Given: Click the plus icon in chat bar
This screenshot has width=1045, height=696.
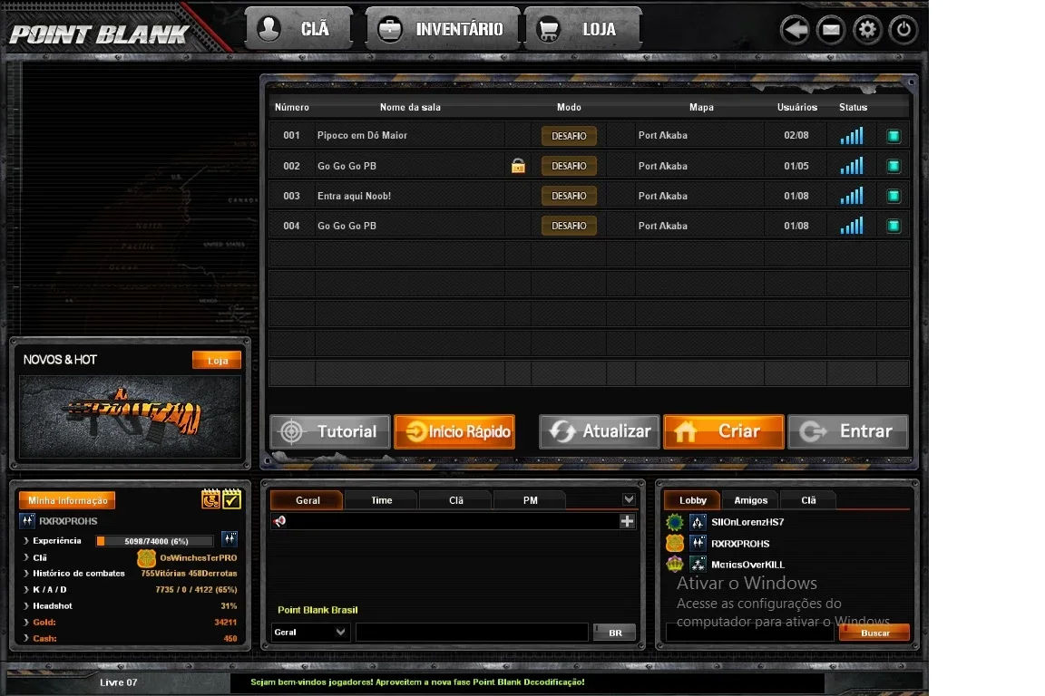Looking at the screenshot, I should coord(627,521).
